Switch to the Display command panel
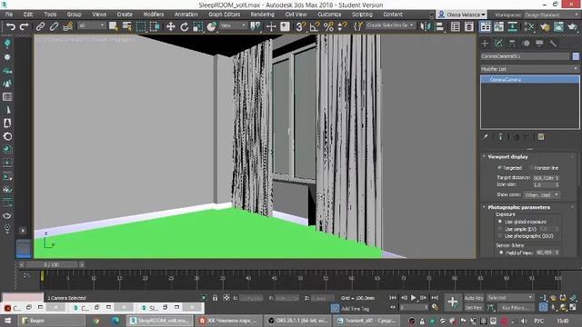 [539, 44]
